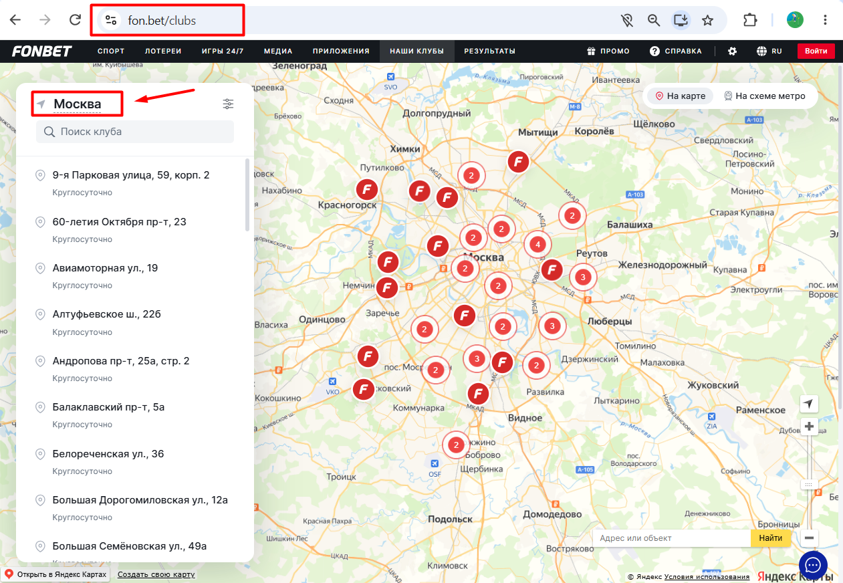Go back to the previous page
Screen dimensions: 843x583
pyautogui.click(x=15, y=20)
